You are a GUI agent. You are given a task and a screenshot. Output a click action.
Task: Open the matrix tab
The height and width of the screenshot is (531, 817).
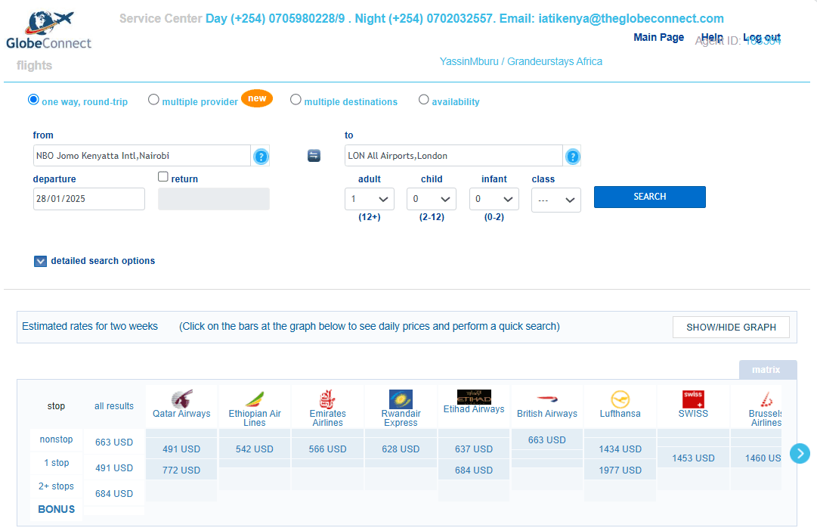click(768, 370)
